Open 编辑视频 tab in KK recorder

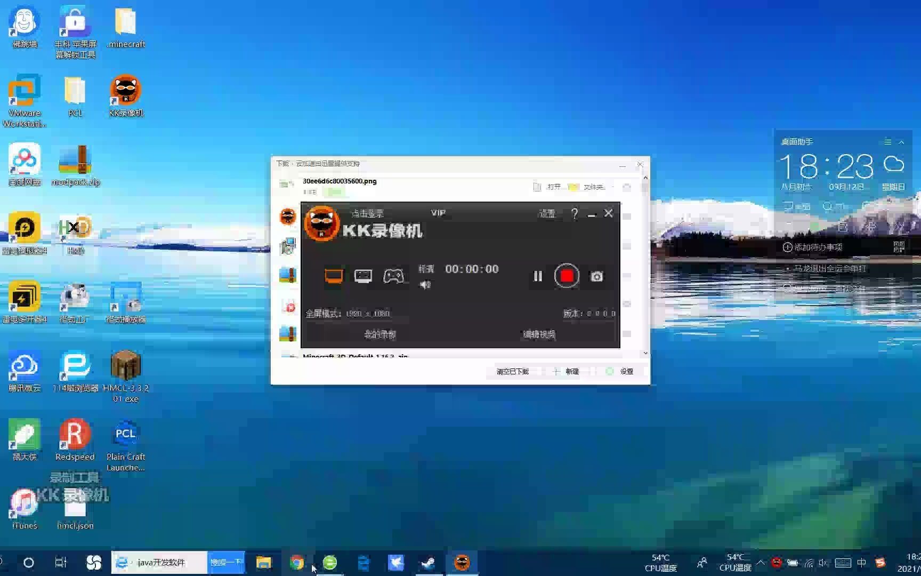point(539,334)
